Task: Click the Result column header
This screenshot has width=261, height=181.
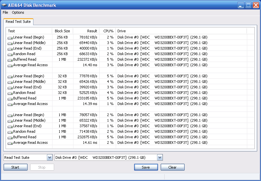Action: coord(86,31)
